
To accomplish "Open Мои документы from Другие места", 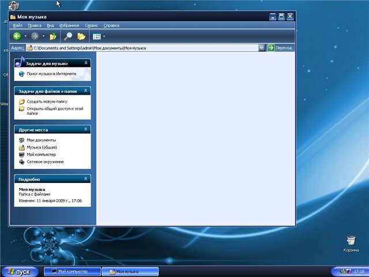I will click(x=42, y=140).
